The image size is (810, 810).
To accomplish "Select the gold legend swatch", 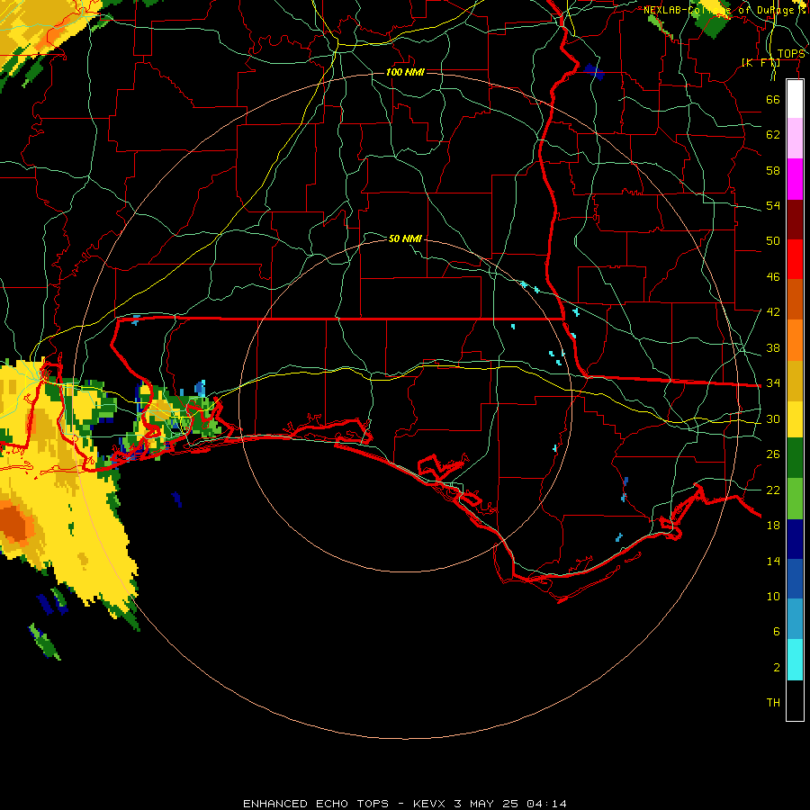I will pos(795,381).
